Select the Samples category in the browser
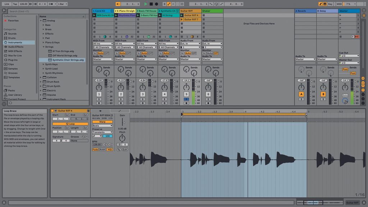 pyautogui.click(x=14, y=68)
